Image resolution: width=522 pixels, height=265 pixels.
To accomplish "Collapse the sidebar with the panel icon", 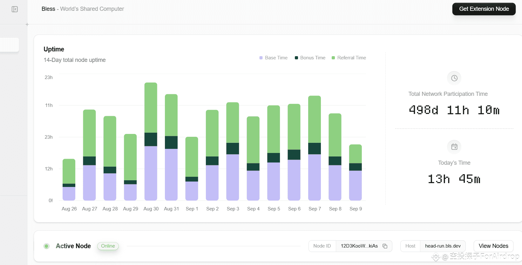I will [x=15, y=9].
